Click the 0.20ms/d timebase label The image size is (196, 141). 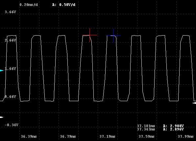click(x=29, y=5)
